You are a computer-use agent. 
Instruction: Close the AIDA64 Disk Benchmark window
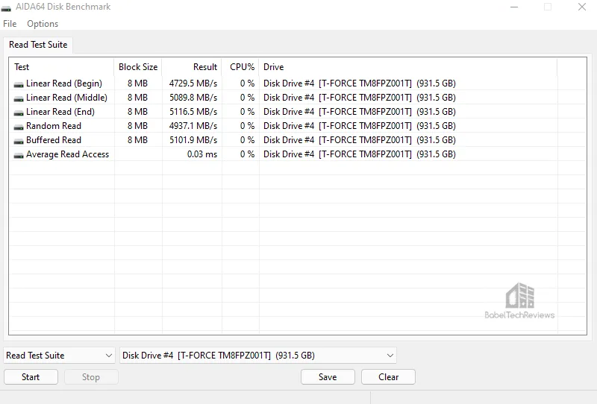582,7
